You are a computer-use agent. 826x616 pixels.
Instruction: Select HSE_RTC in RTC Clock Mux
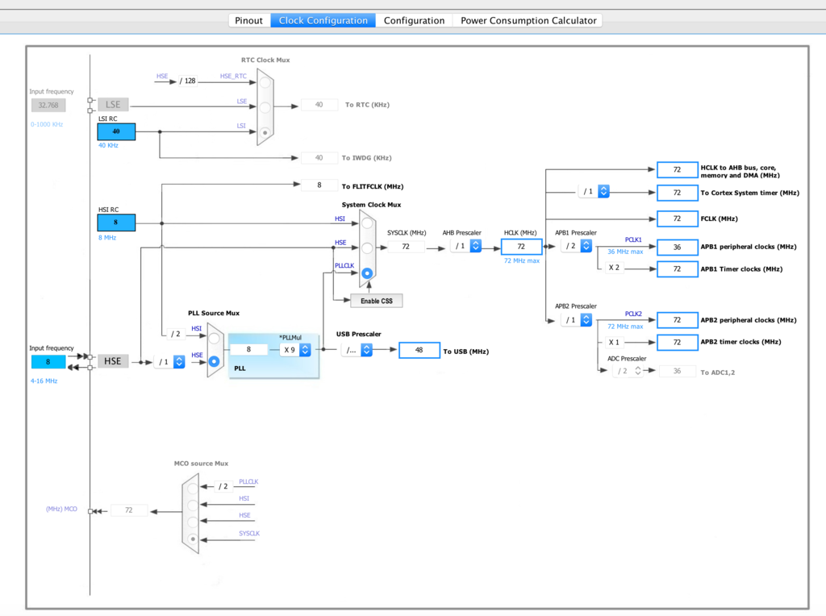(265, 83)
